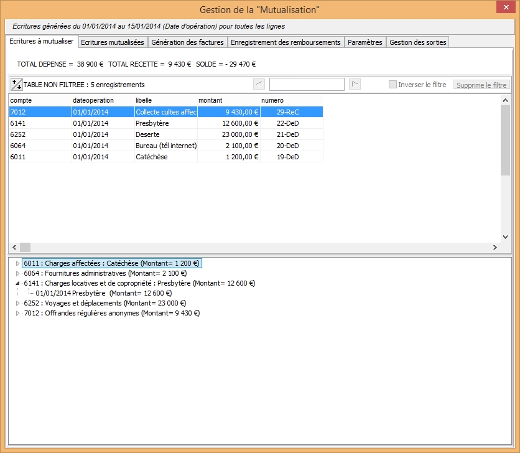Image resolution: width=520 pixels, height=453 pixels.
Task: Go to the Gestion des sorties tab
Action: pos(417,42)
